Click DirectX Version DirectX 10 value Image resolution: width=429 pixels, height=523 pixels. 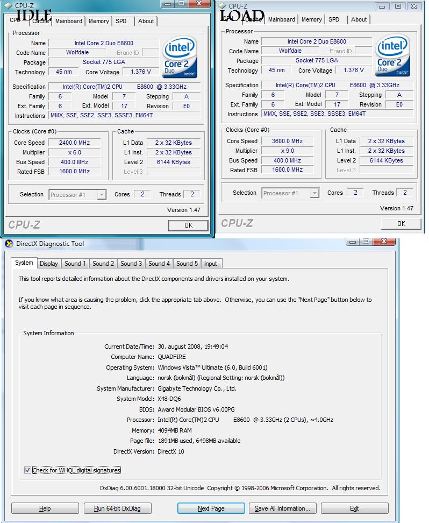[x=170, y=451]
